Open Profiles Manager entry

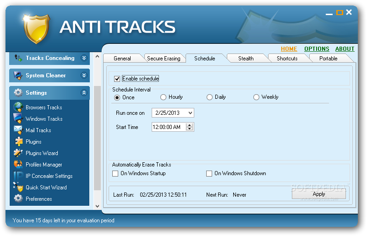click(44, 165)
